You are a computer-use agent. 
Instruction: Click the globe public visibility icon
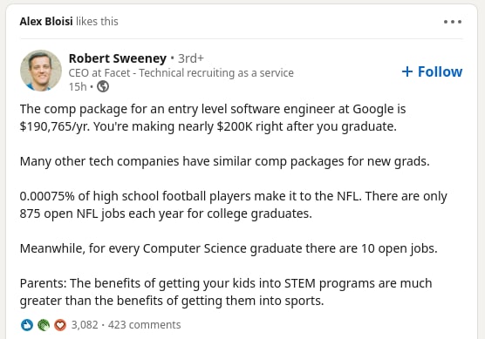[x=103, y=86]
